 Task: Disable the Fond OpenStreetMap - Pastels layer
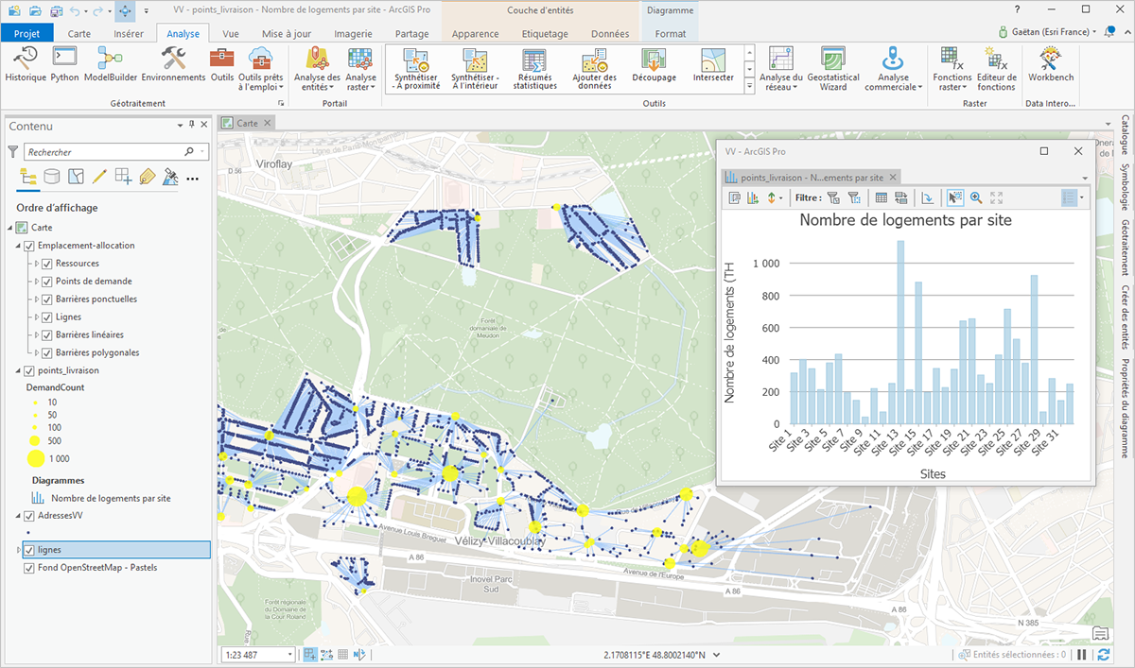point(29,569)
